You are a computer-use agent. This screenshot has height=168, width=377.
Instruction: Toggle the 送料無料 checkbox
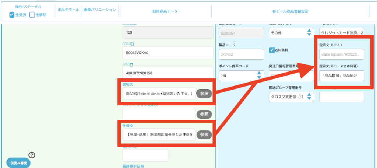tap(272, 50)
